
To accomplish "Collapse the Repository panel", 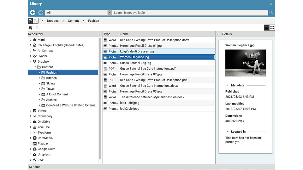I will point(99,34).
